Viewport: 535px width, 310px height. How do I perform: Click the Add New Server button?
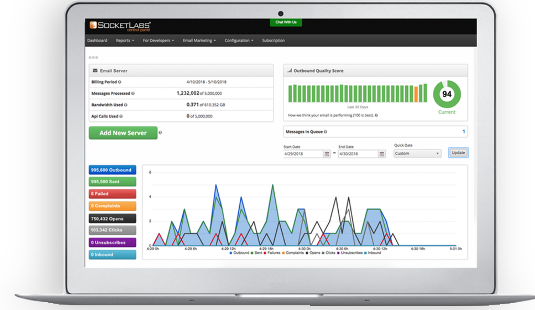(123, 133)
